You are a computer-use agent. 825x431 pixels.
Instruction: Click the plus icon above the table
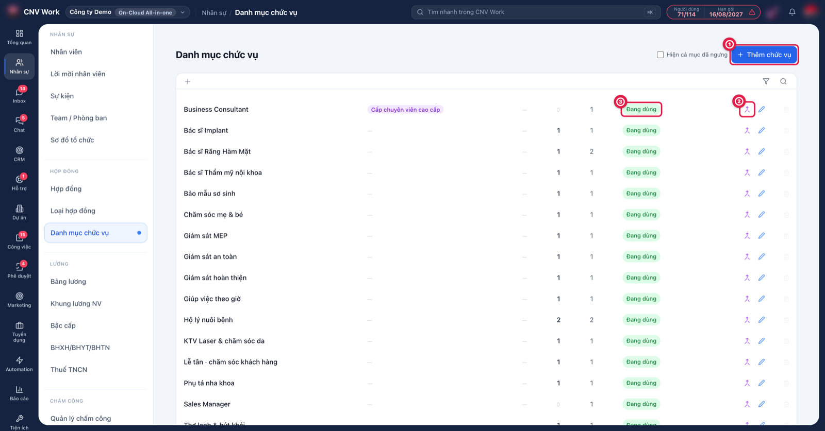(188, 81)
